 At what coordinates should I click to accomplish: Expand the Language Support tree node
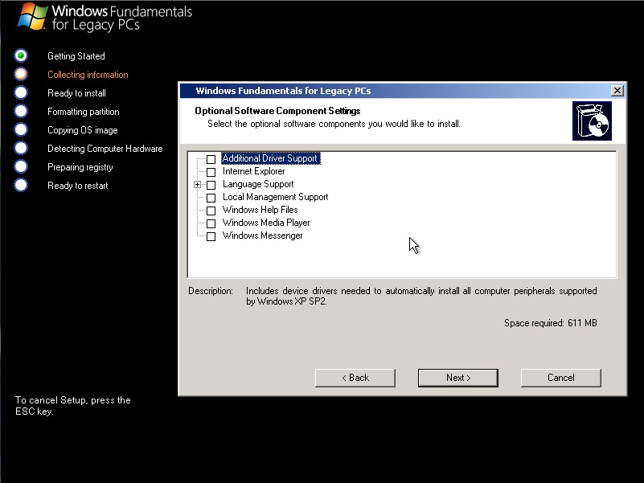point(198,184)
